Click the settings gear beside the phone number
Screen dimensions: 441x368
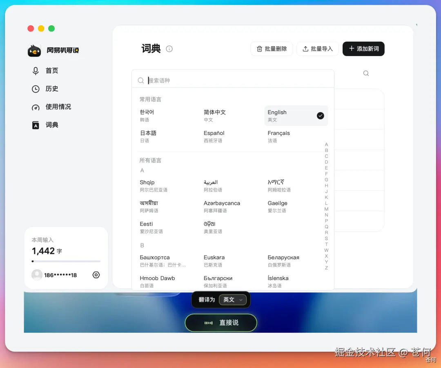pyautogui.click(x=96, y=275)
